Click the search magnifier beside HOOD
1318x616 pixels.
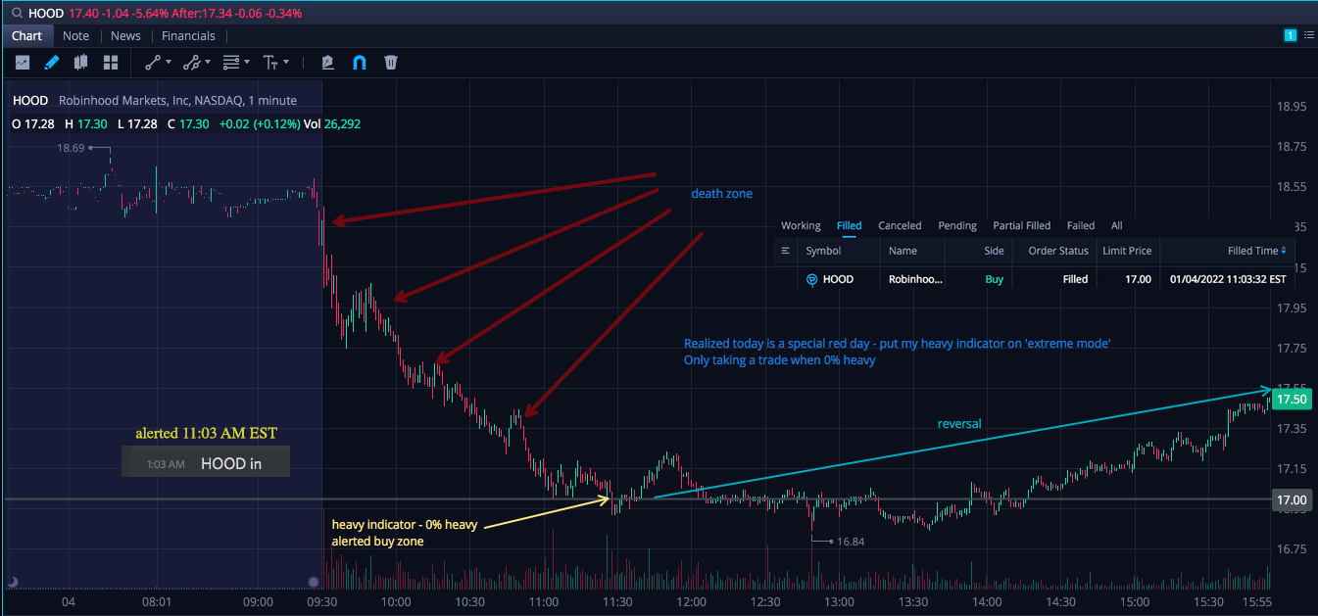coord(17,14)
